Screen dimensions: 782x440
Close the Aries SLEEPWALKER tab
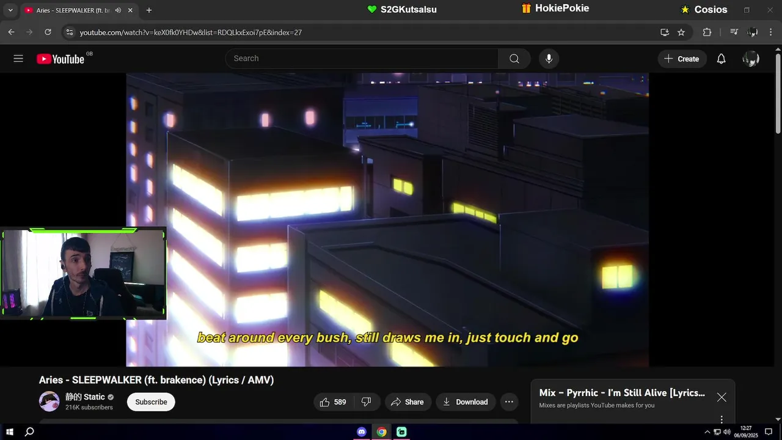tap(130, 10)
